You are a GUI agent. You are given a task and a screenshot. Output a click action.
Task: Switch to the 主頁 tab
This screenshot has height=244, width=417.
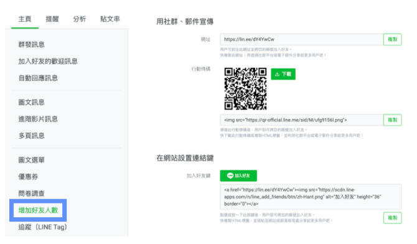click(25, 19)
